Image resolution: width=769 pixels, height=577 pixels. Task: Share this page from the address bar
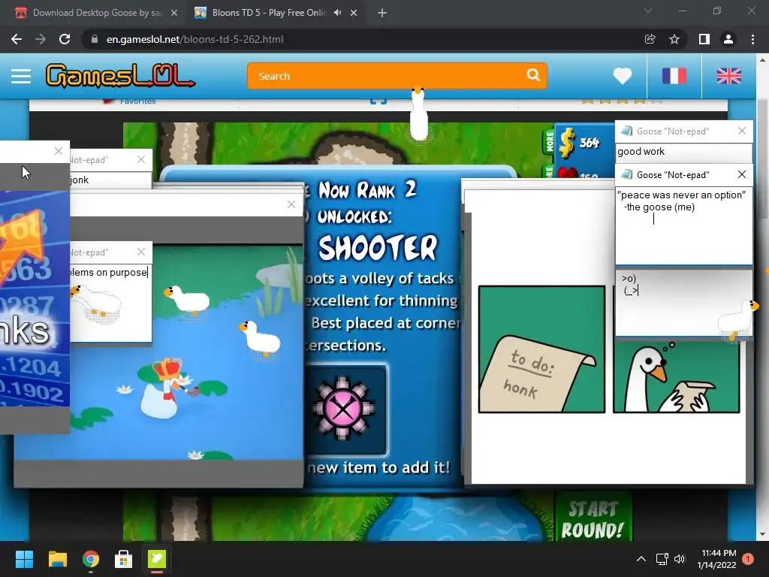650,39
